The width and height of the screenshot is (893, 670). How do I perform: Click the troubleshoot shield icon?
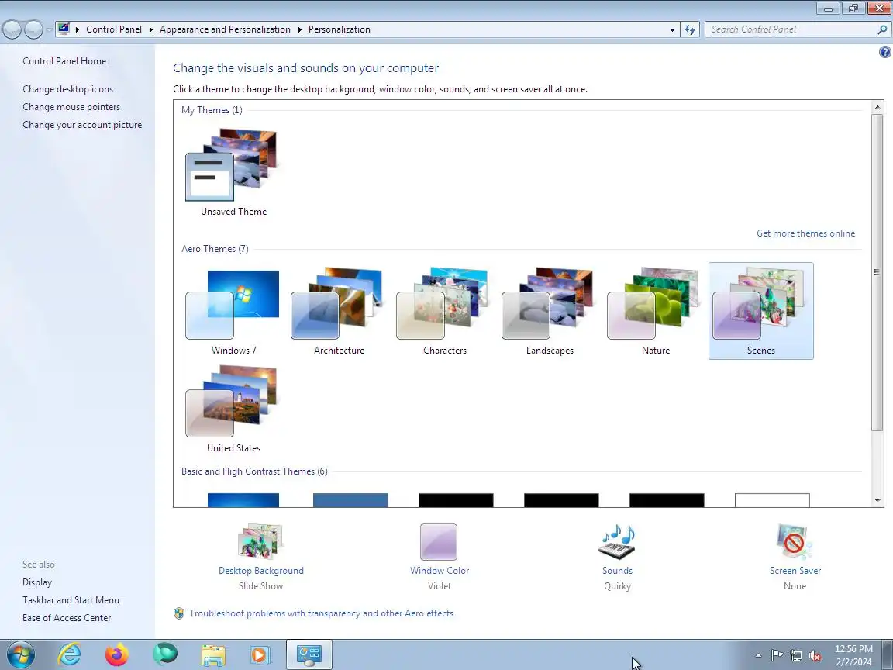coord(179,613)
